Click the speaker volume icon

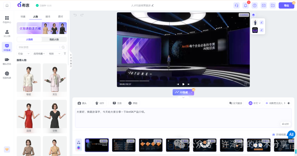[x=289, y=103]
